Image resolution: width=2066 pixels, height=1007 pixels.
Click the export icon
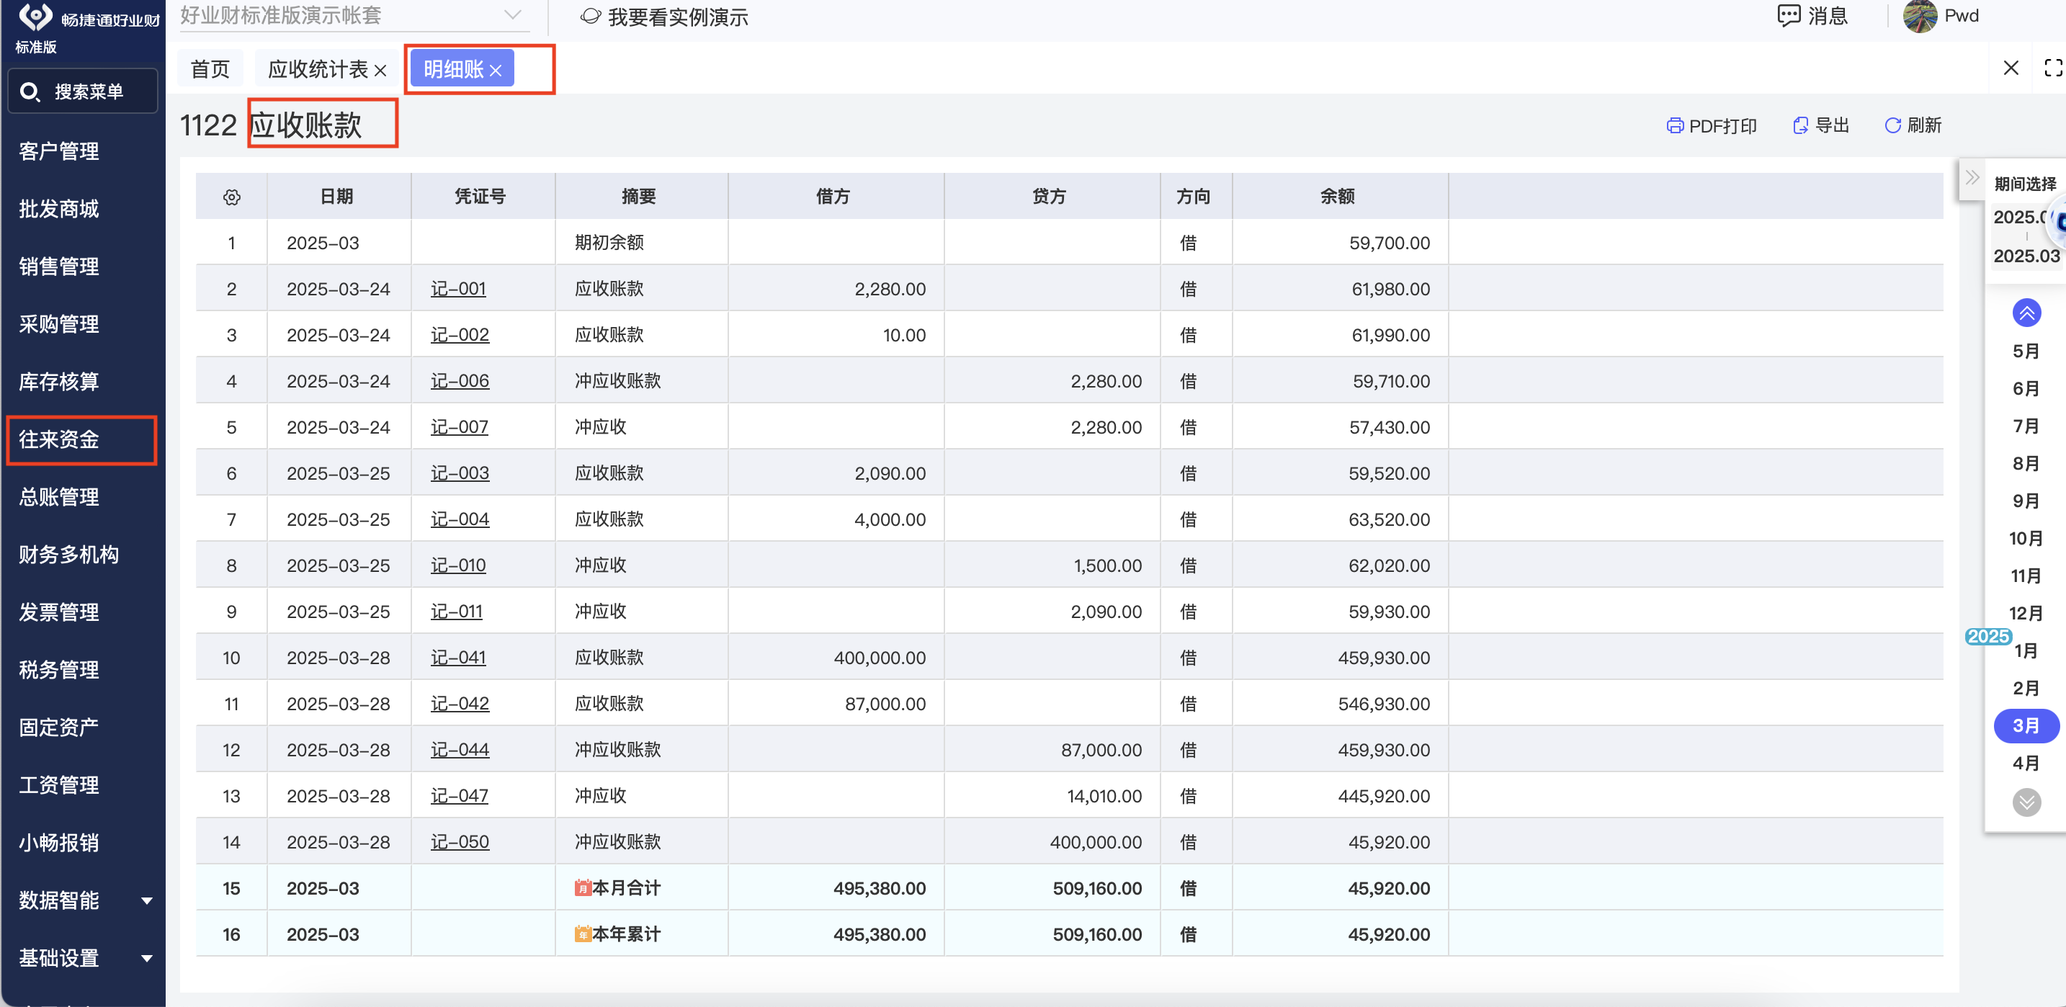[1800, 126]
